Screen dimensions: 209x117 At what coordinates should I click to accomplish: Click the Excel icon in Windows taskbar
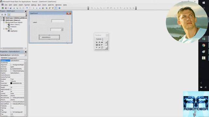(x=203, y=39)
